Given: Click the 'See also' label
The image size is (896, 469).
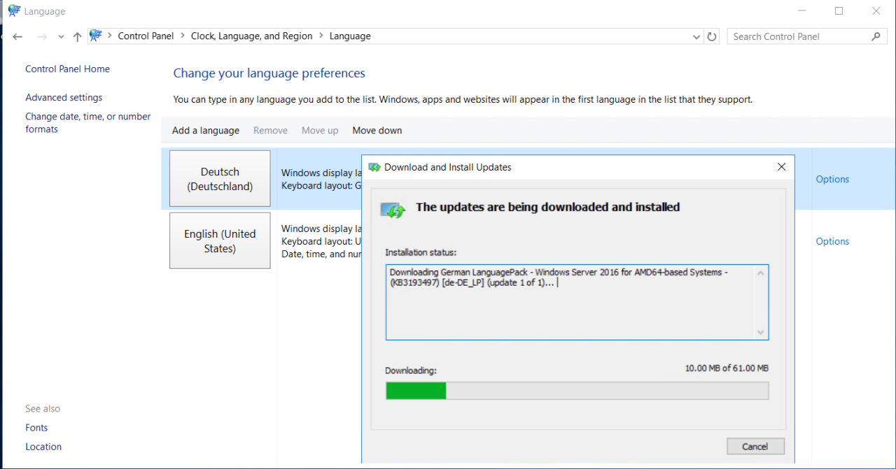Looking at the screenshot, I should pyautogui.click(x=43, y=409).
